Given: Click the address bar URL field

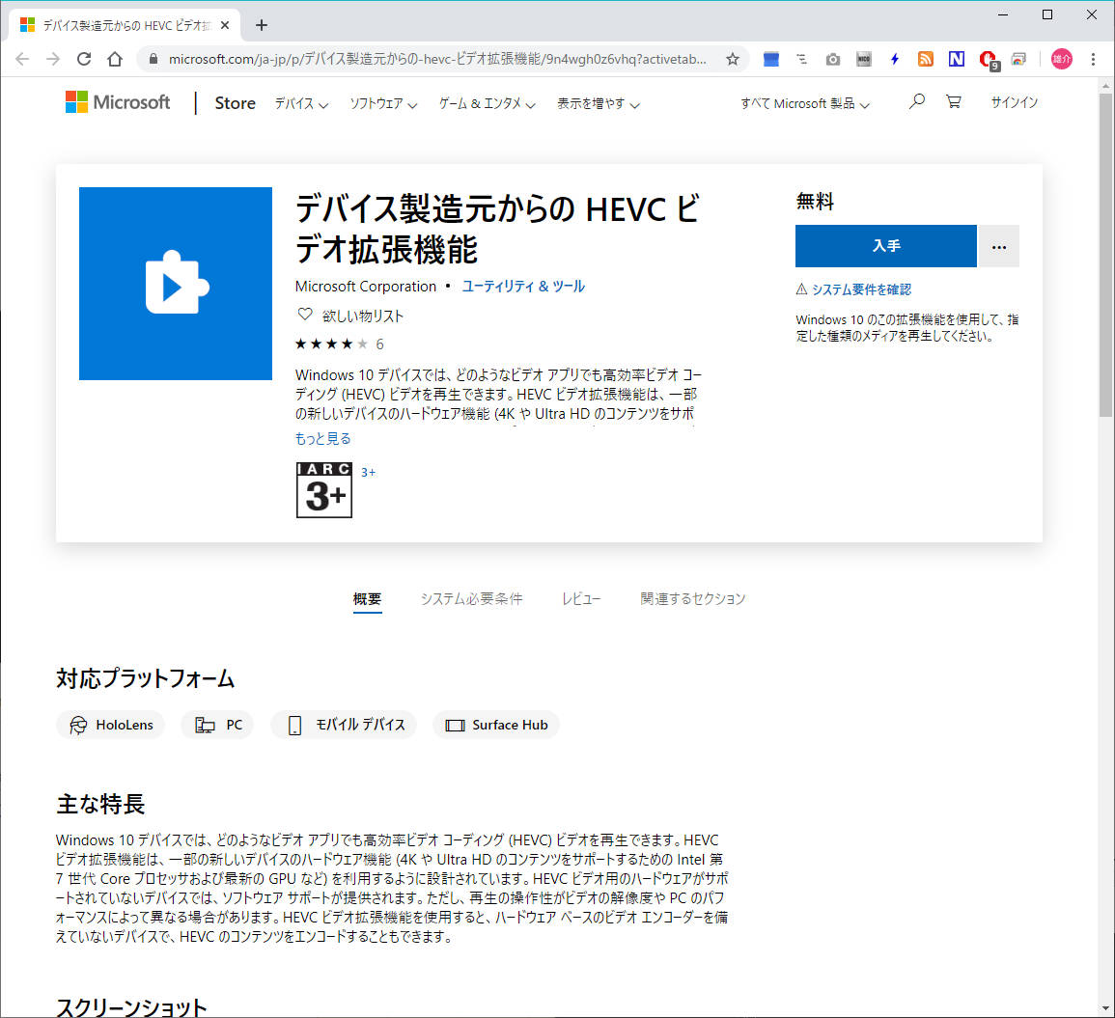Looking at the screenshot, I should click(437, 59).
